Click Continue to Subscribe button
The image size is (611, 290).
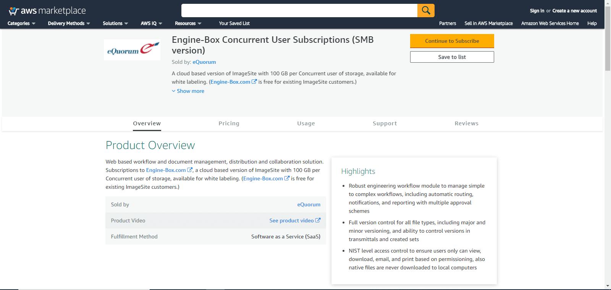click(452, 41)
